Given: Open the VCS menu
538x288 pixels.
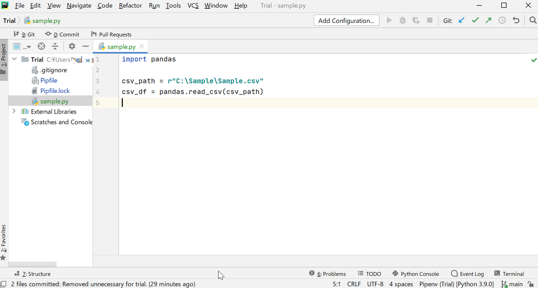Looking at the screenshot, I should pos(193,5).
